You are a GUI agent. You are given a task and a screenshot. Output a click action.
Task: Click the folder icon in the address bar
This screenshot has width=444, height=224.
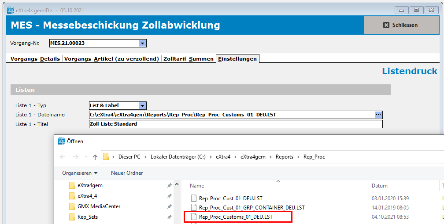[x=106, y=157]
